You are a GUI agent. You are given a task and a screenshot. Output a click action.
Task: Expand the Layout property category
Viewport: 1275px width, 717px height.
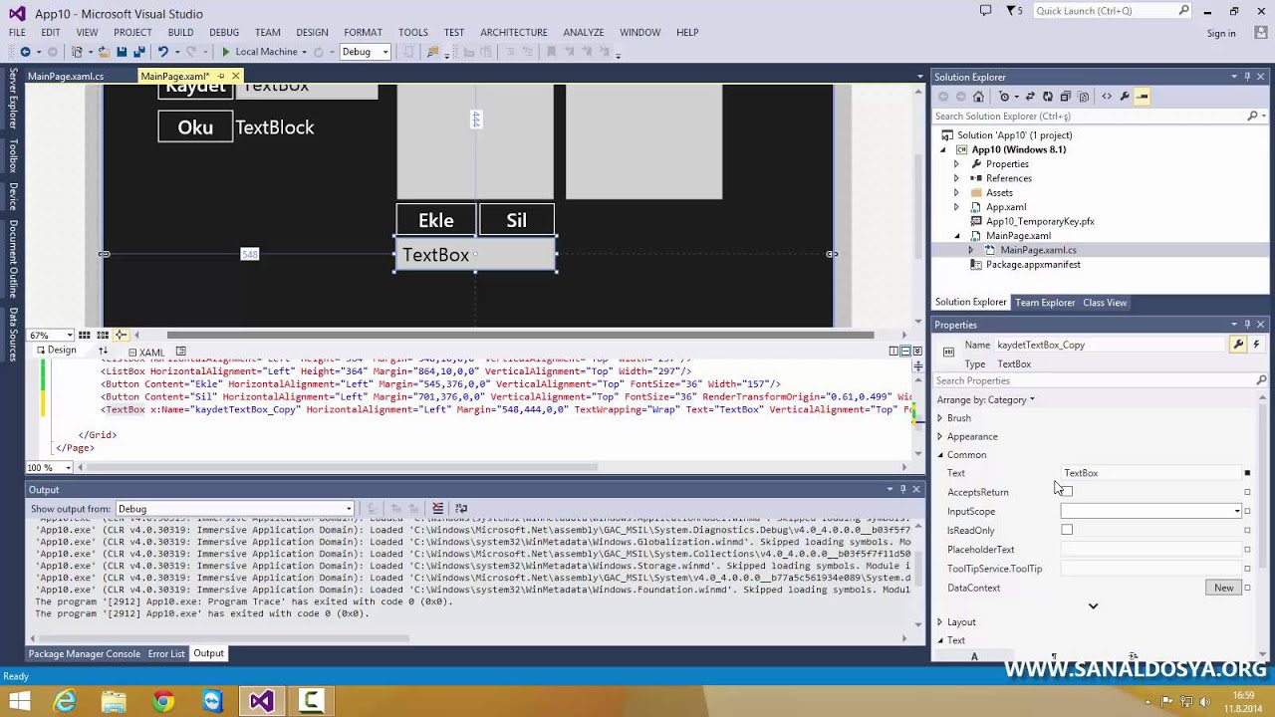(x=939, y=622)
